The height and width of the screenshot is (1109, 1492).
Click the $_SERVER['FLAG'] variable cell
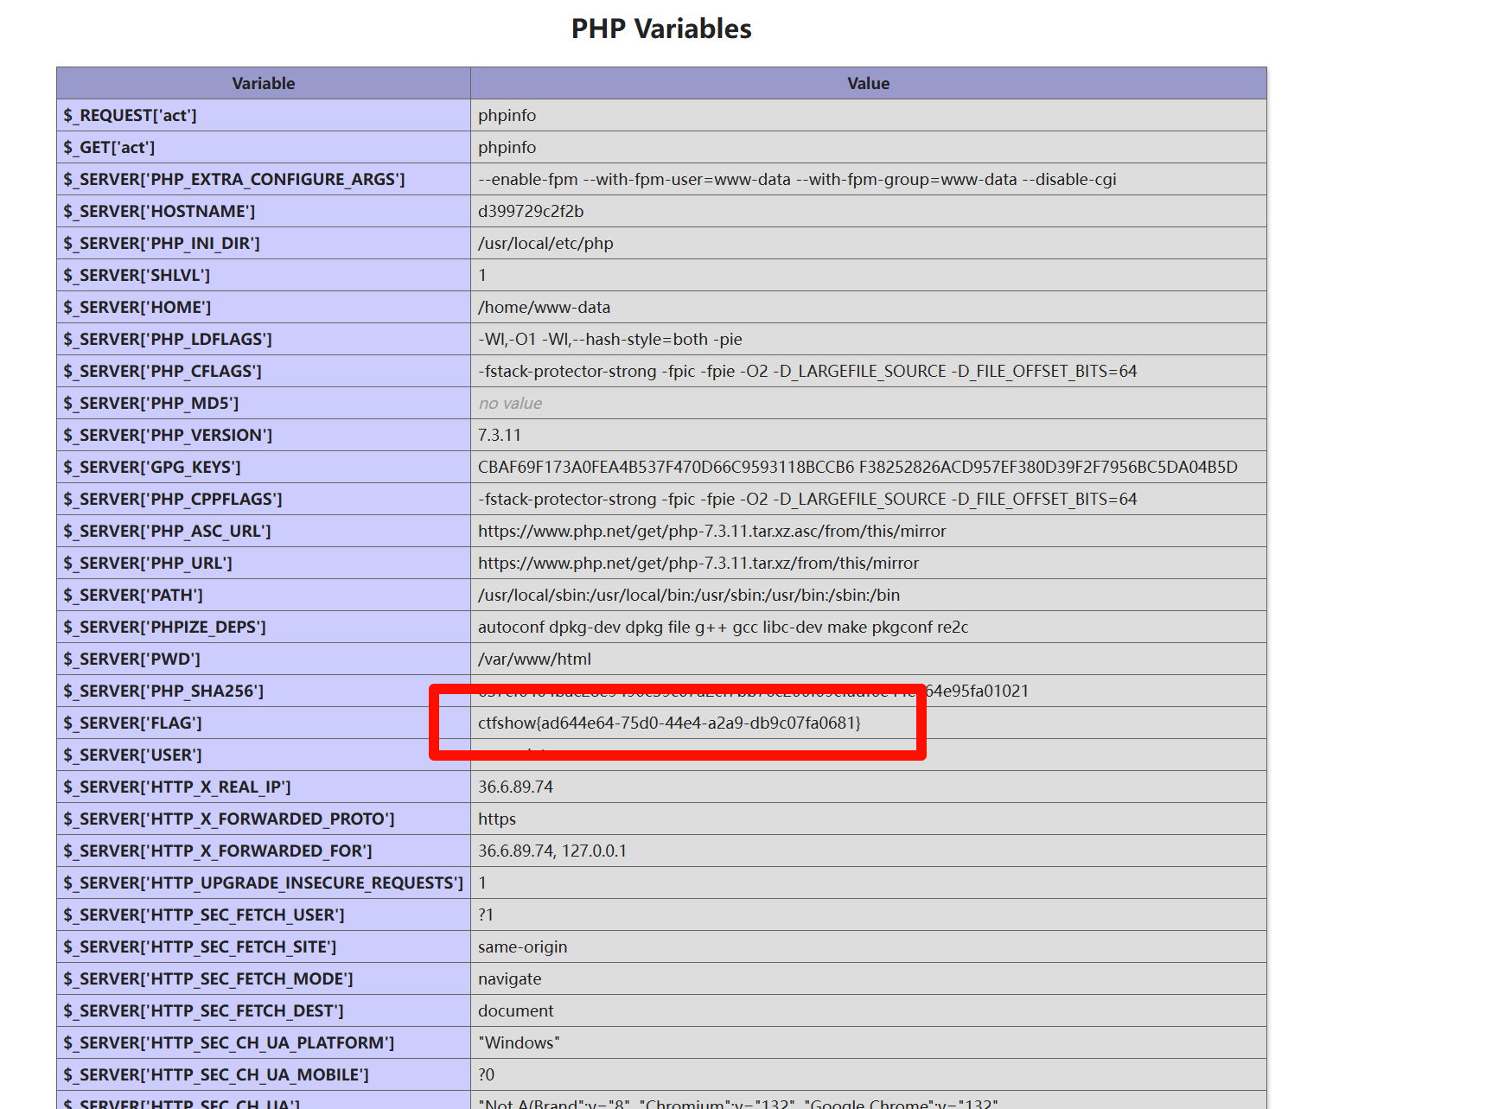(x=132, y=723)
